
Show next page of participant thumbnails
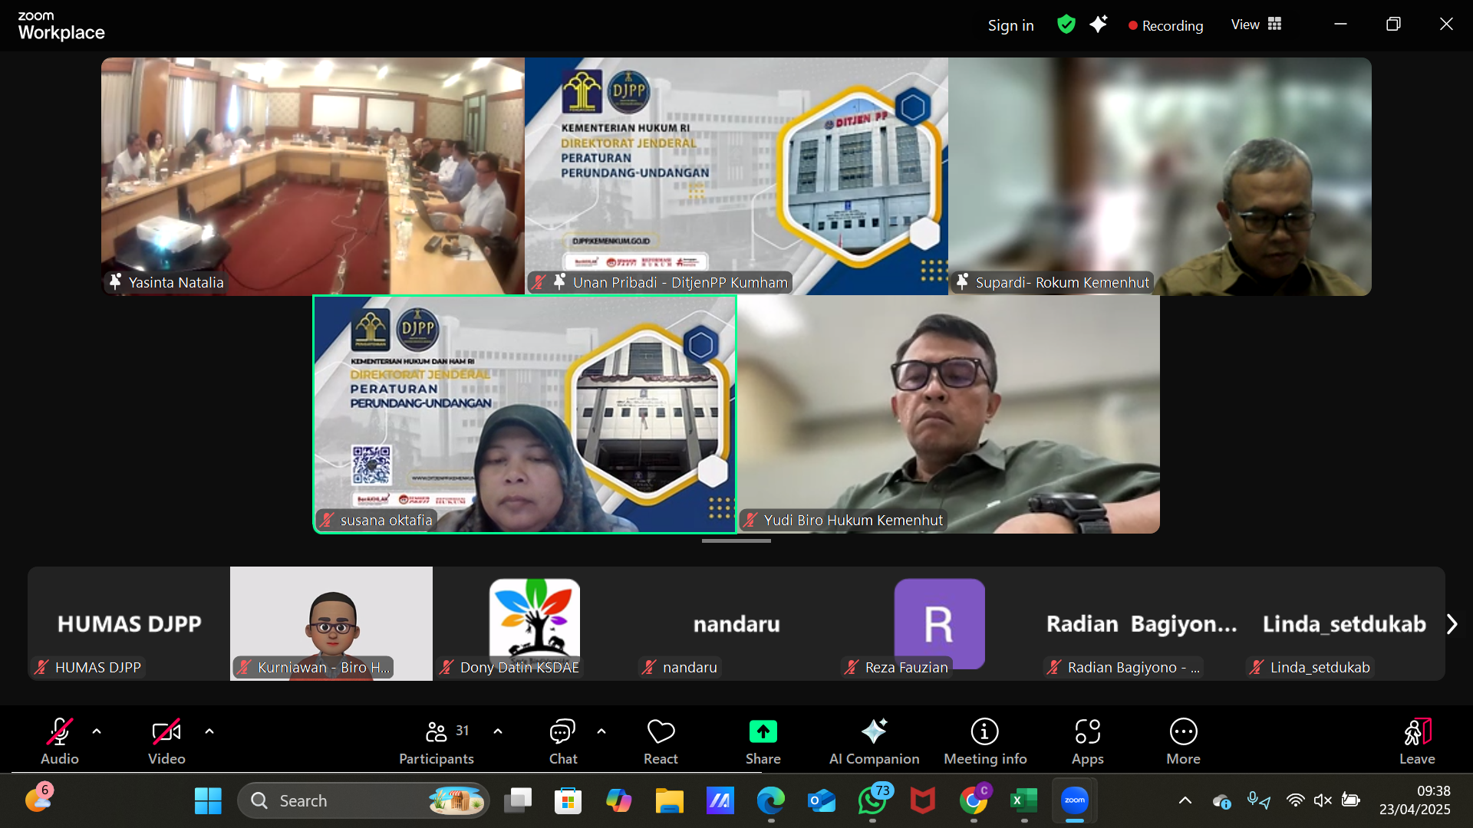(x=1452, y=624)
